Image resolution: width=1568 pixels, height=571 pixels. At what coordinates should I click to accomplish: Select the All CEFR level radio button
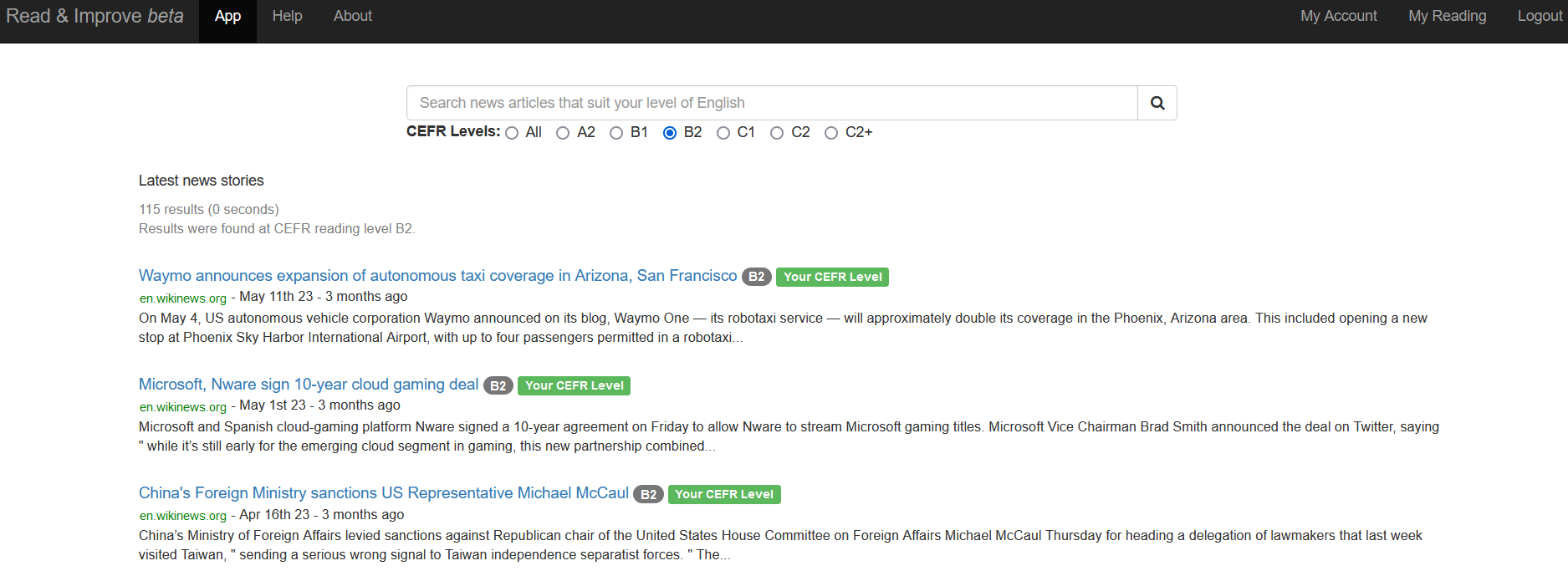(512, 133)
